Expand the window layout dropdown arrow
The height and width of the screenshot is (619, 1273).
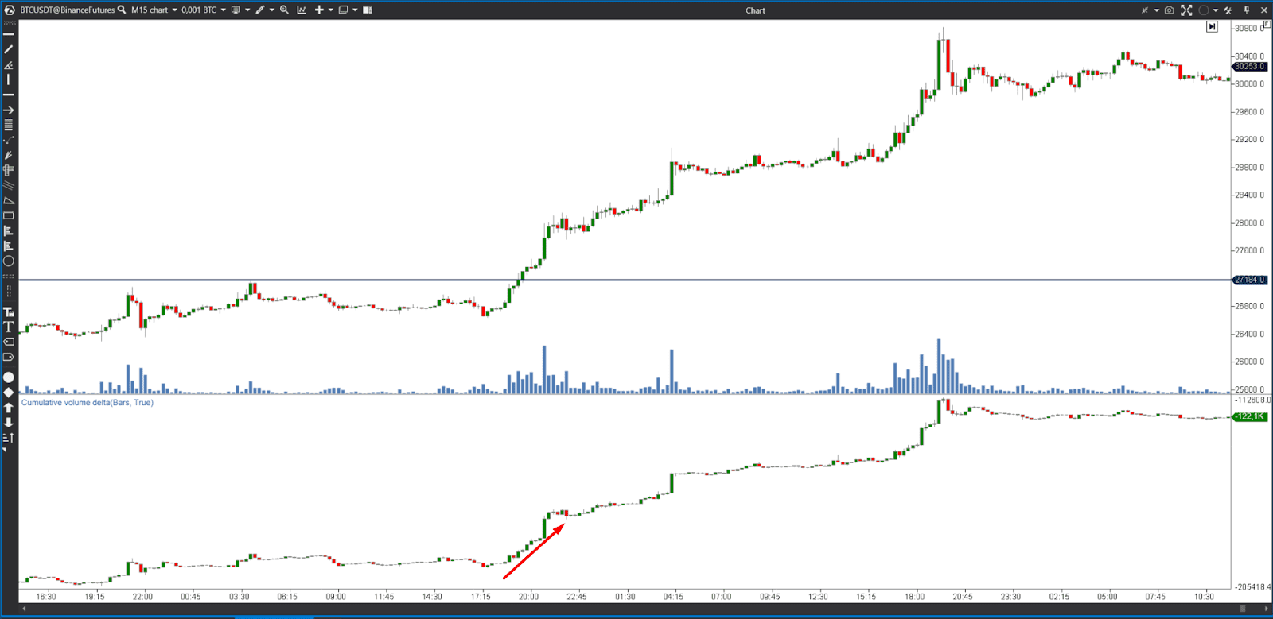coord(355,10)
